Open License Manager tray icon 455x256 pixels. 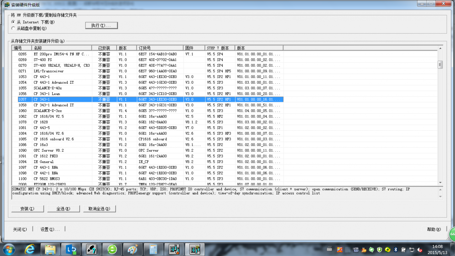point(355,249)
